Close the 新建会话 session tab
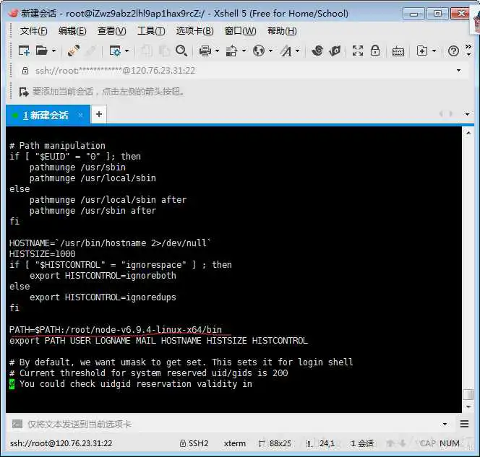The width and height of the screenshot is (480, 457). 80,115
